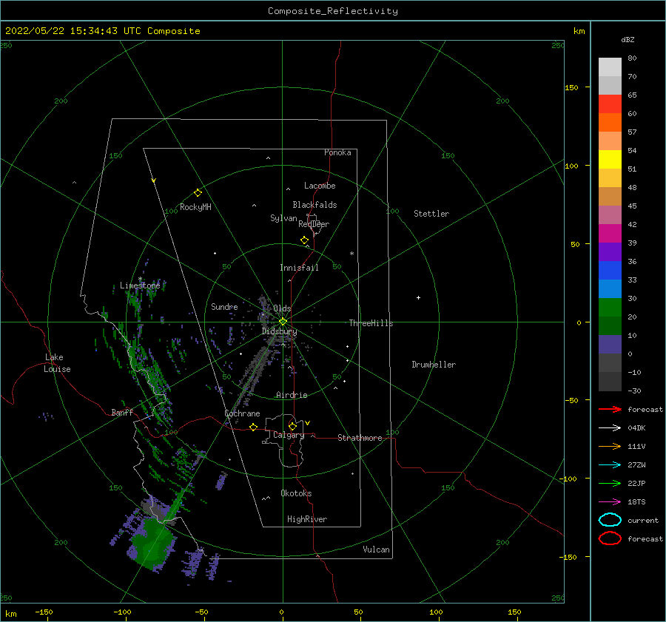
Task: Click the ThreeHills label
Action: pos(371,323)
